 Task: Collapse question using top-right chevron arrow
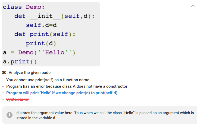193,6
